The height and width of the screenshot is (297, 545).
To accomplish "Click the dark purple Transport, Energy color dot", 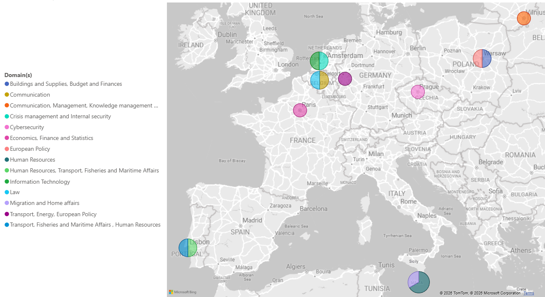I will [7, 214].
